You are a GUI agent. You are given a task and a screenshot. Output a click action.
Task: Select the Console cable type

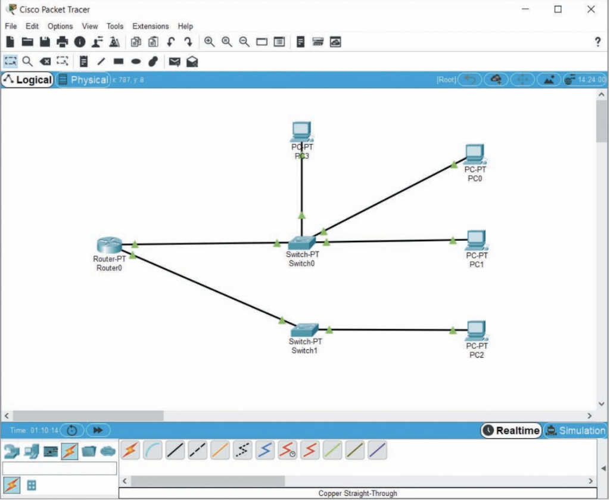152,450
